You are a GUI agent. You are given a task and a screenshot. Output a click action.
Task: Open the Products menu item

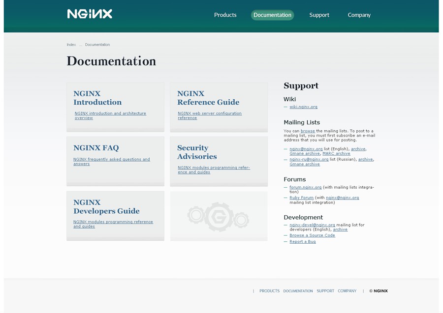225,15
